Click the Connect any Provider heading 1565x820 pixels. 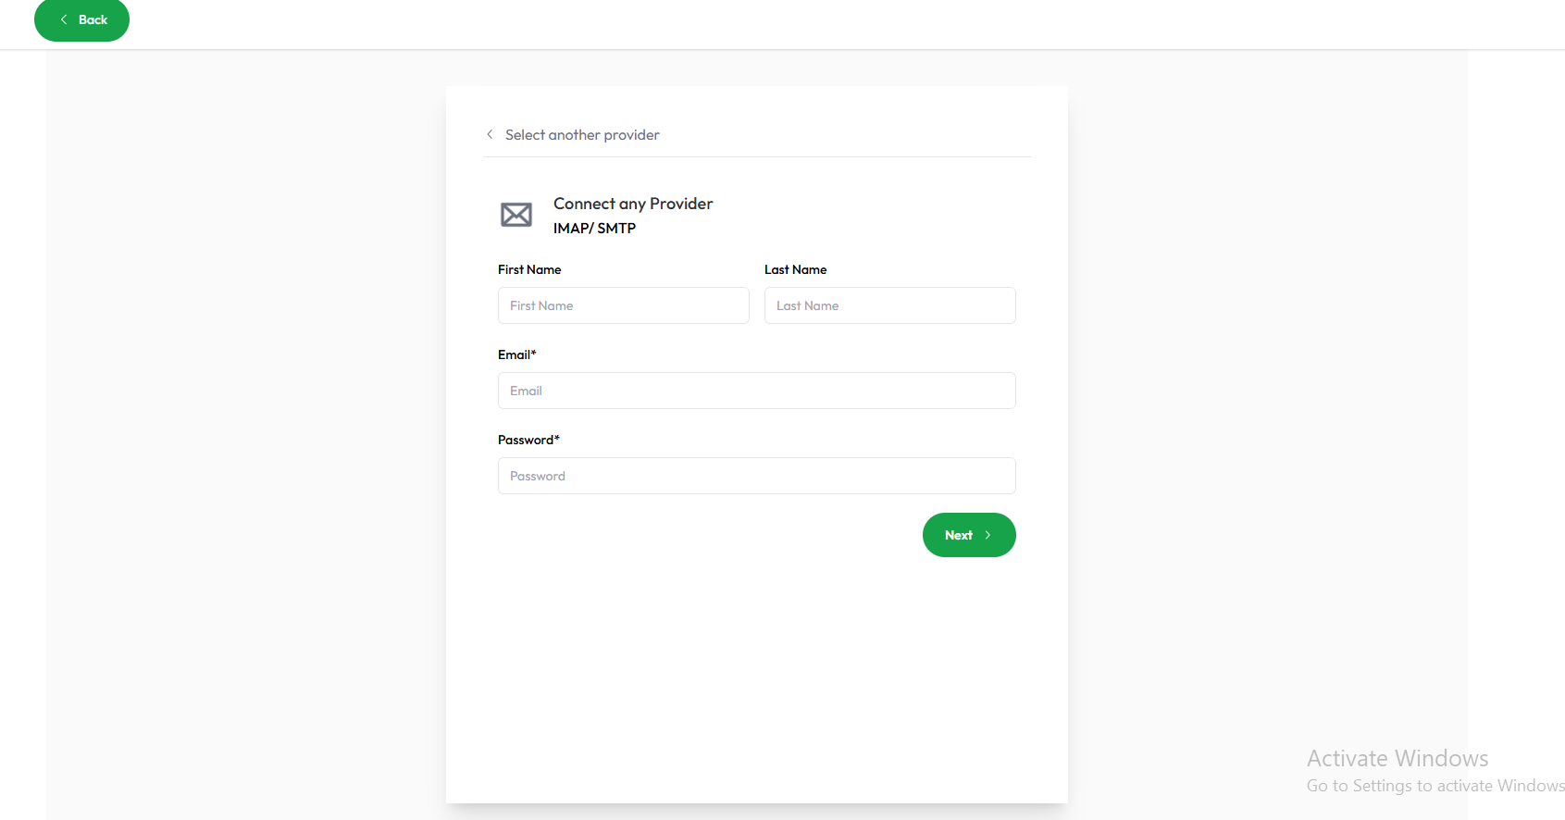point(633,204)
